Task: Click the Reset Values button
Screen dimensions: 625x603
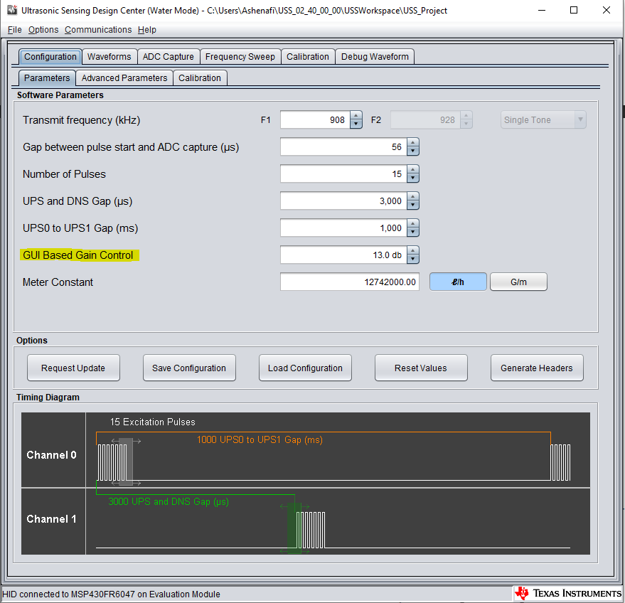Action: [x=421, y=368]
